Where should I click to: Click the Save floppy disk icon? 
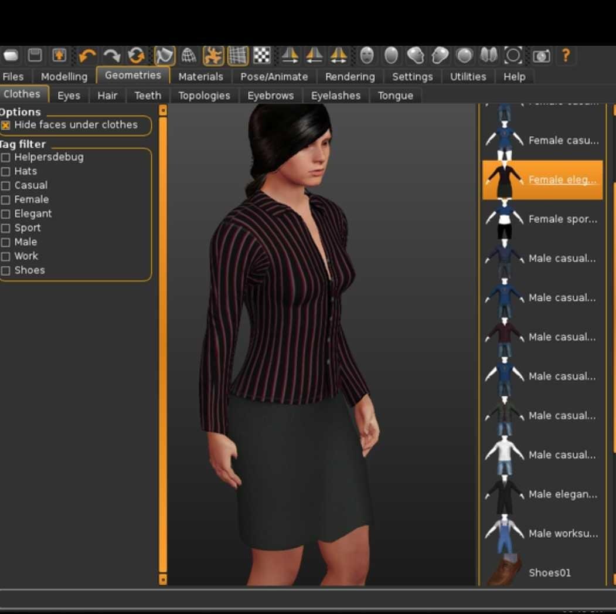[x=35, y=56]
